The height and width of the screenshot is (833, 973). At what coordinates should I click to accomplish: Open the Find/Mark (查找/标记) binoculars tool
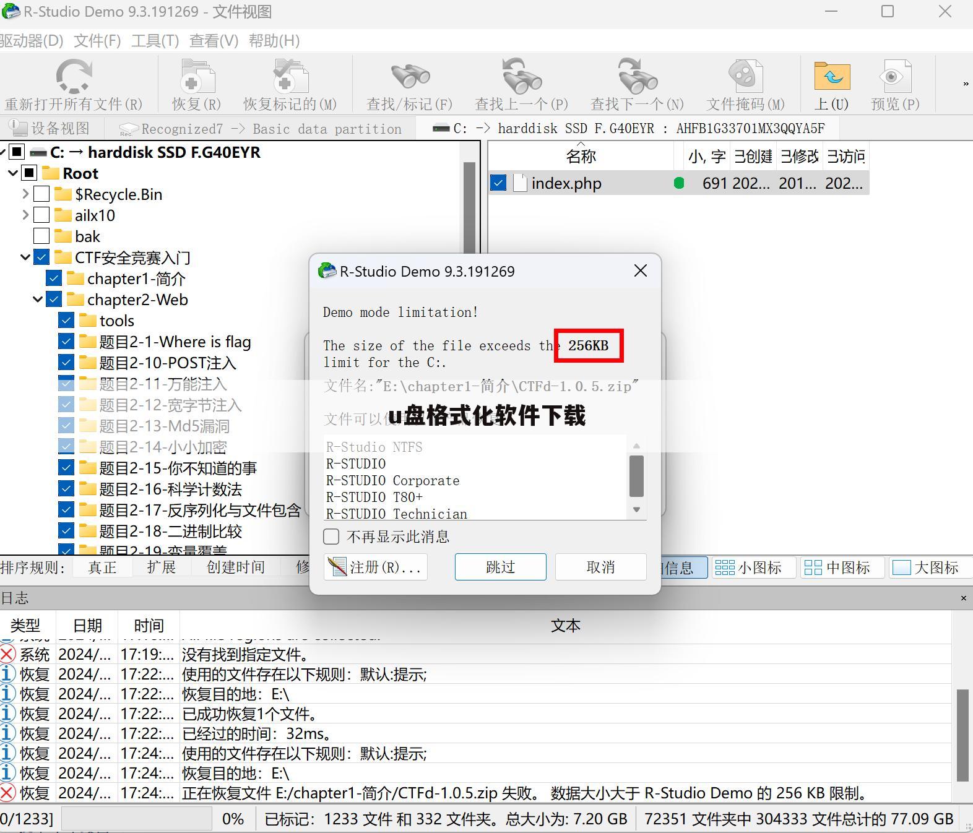[410, 76]
